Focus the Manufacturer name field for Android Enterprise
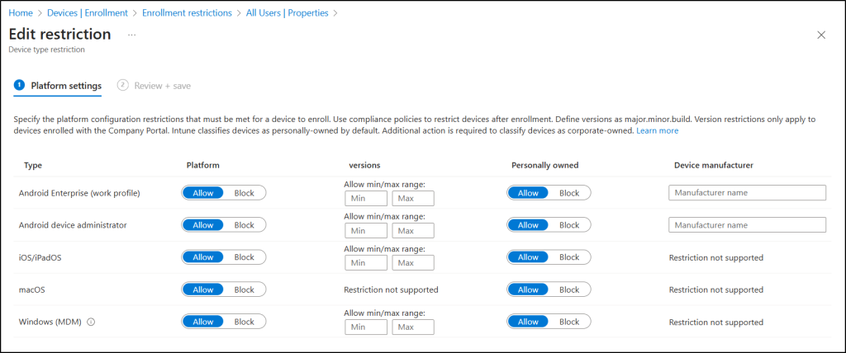The height and width of the screenshot is (353, 846). (747, 193)
